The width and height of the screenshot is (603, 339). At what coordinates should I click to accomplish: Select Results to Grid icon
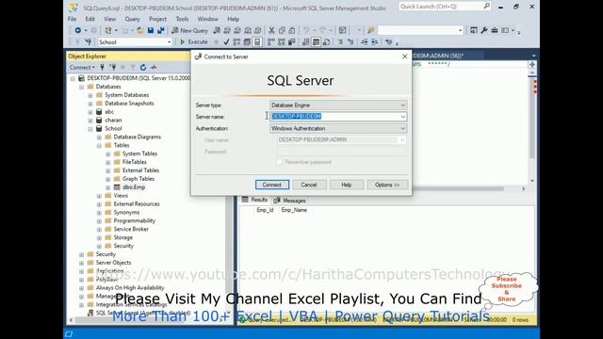316,41
